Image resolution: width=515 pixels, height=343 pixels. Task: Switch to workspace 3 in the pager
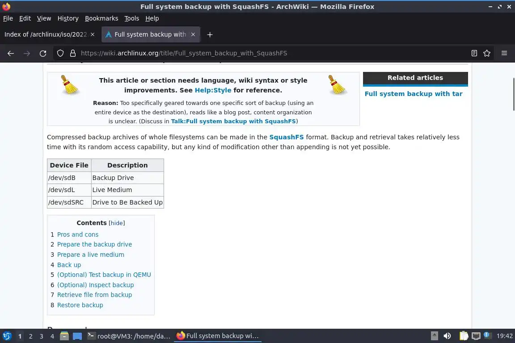tap(42, 336)
